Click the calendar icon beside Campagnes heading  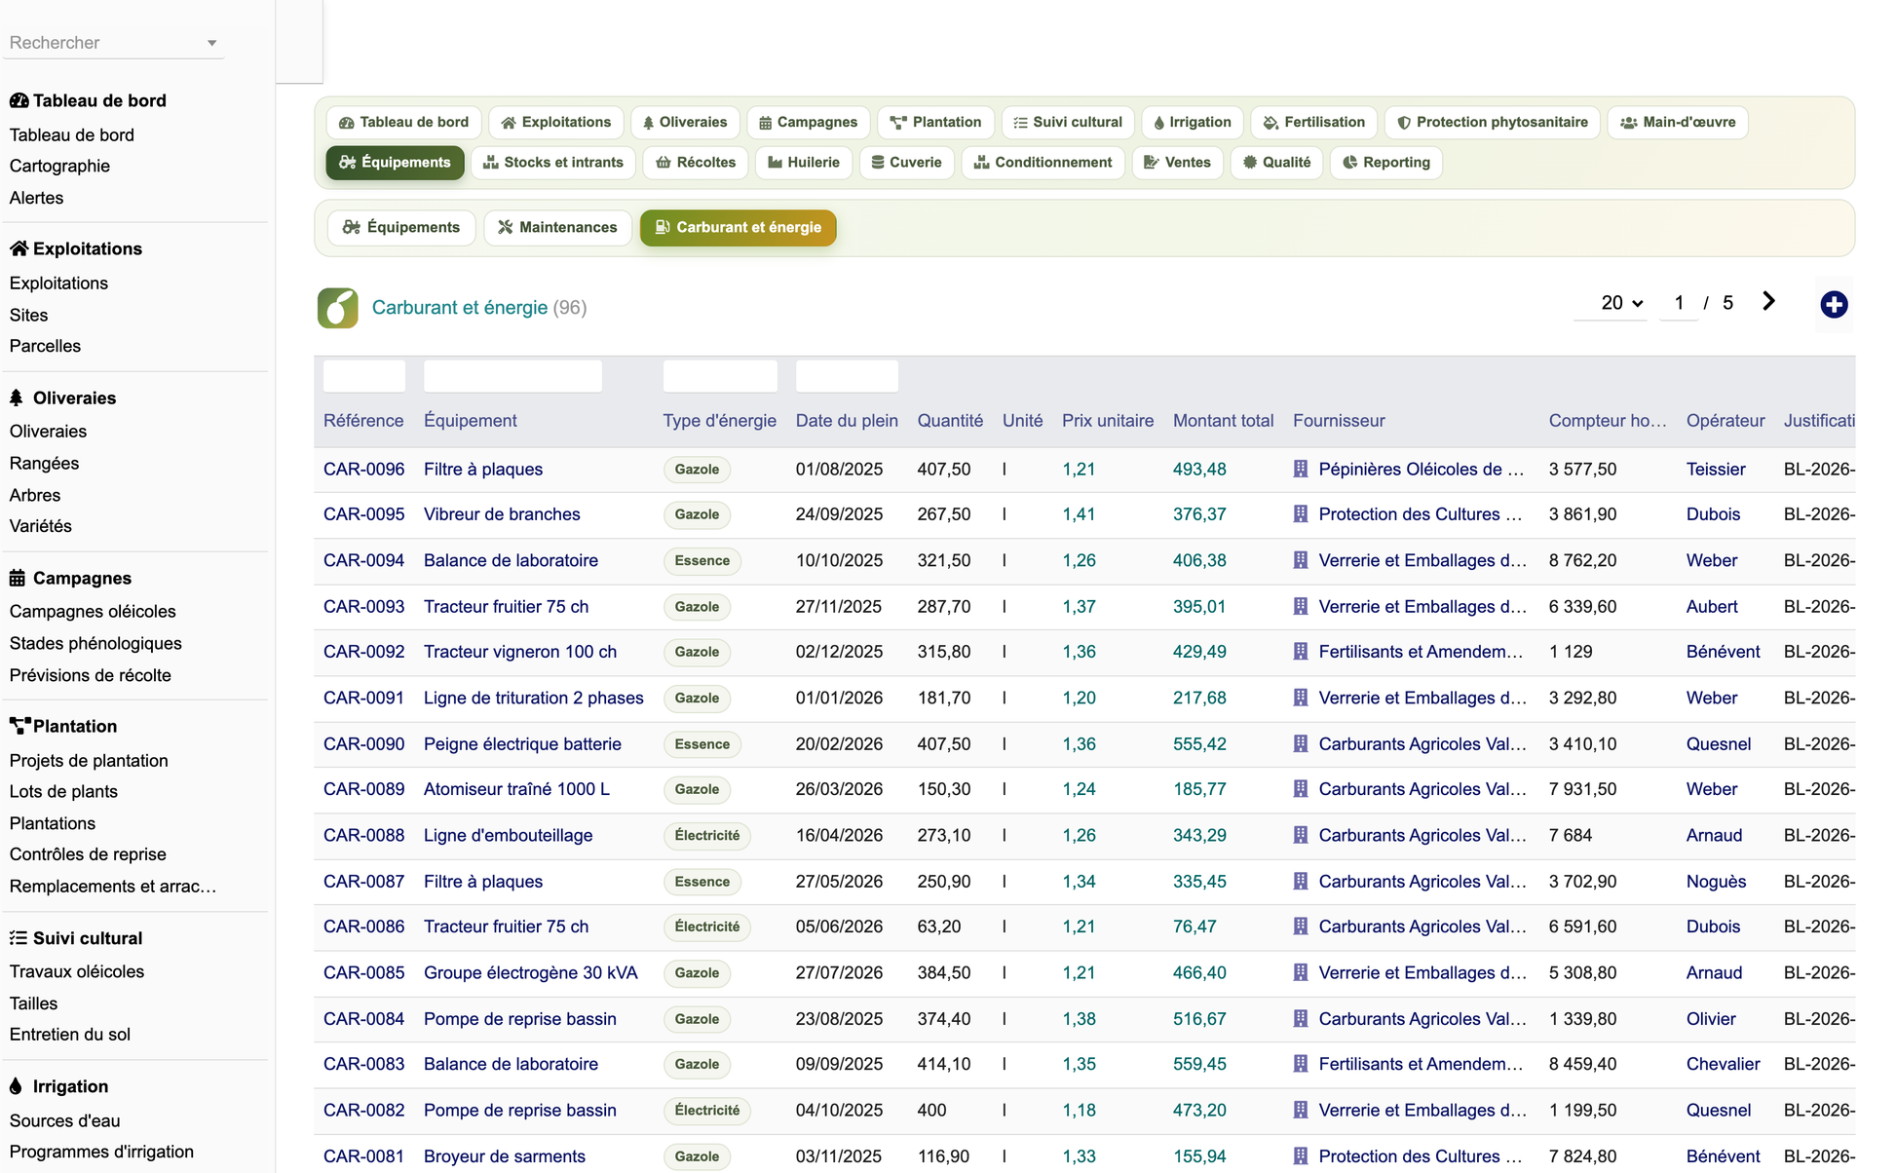[x=18, y=578]
